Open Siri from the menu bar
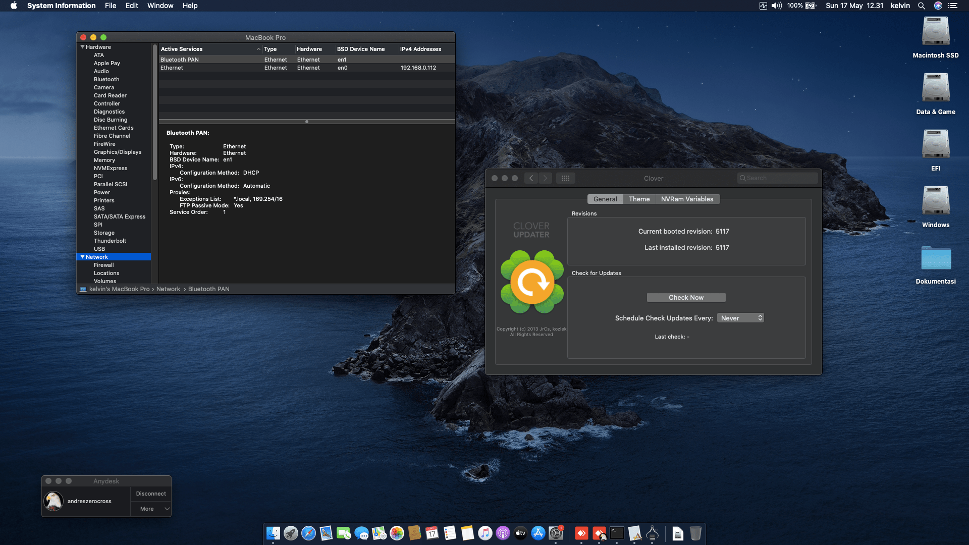This screenshot has height=545, width=969. pos(938,6)
